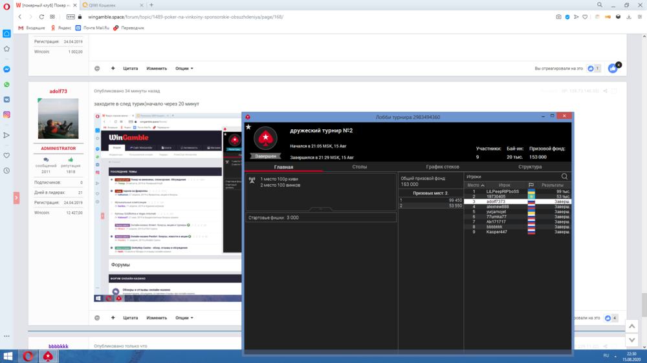Search players with the magnifier icon

coord(564,176)
